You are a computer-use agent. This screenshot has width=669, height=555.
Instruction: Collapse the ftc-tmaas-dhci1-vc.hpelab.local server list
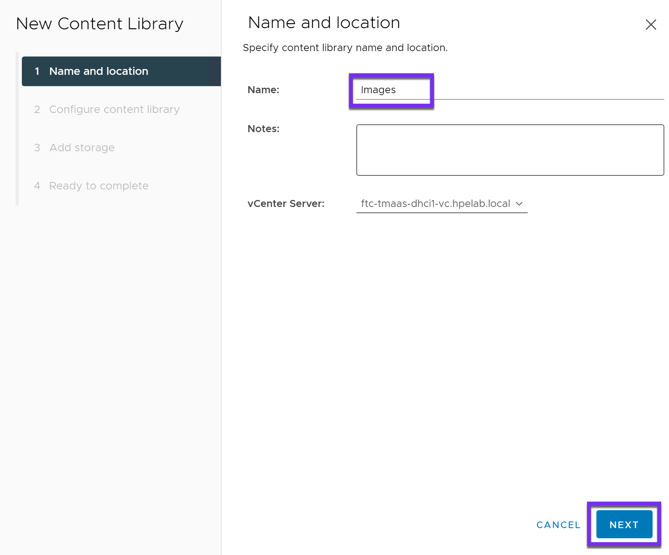tap(519, 203)
